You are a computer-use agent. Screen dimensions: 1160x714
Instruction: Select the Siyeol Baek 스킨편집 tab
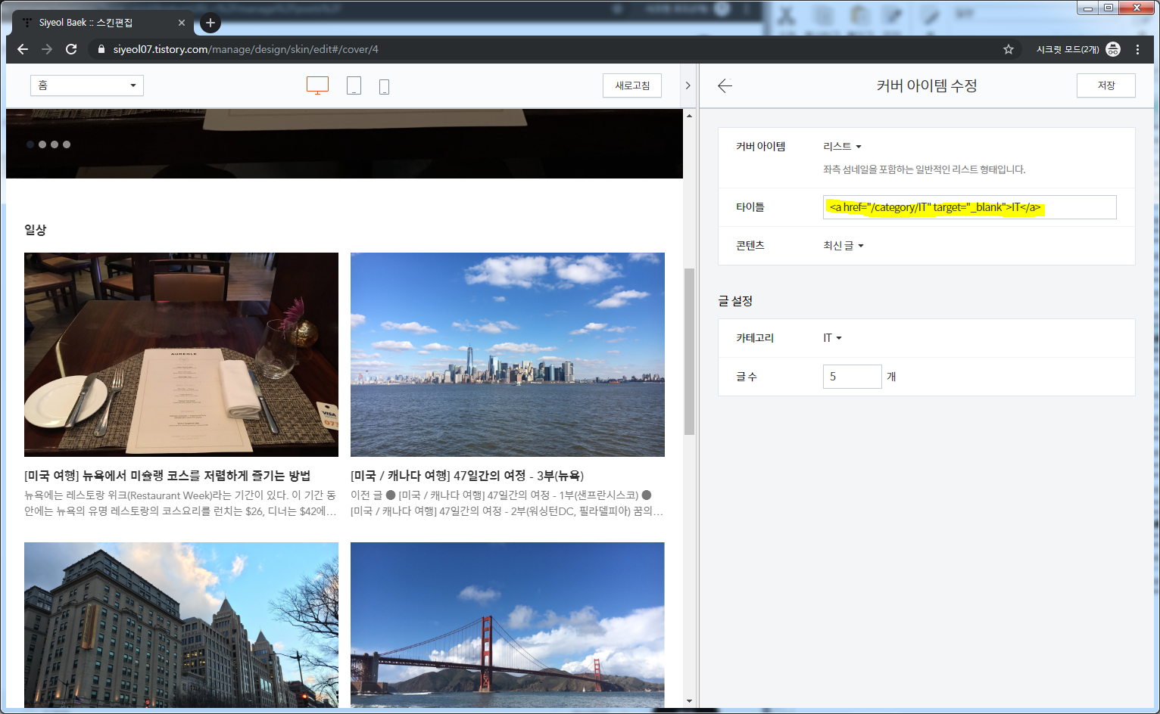[x=102, y=23]
